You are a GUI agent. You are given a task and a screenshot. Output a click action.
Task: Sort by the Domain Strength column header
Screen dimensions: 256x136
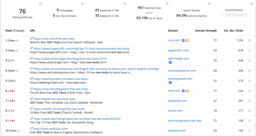[206, 31]
